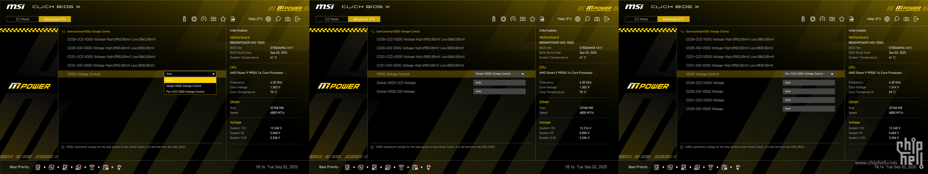Choose highlighted Auto option in open dropdown list
This screenshot has width=928, height=174.
190,80
